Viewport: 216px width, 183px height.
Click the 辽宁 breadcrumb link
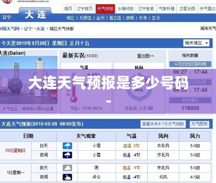[x=28, y=29]
